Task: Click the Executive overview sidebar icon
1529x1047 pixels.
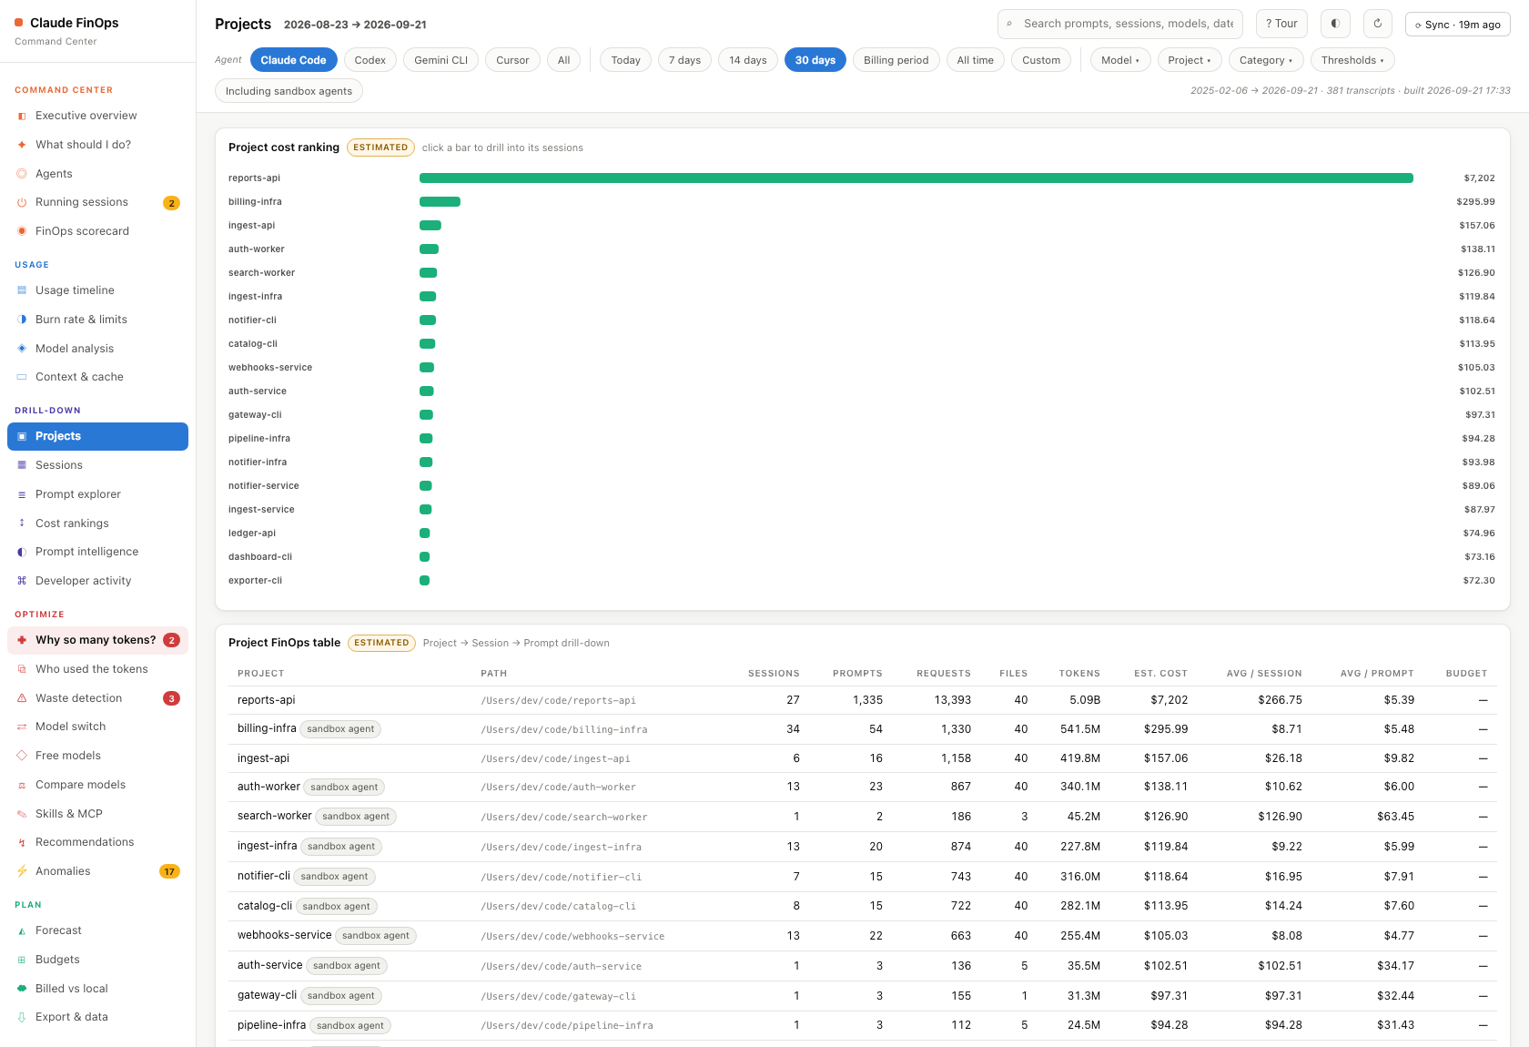Action: [x=22, y=117]
